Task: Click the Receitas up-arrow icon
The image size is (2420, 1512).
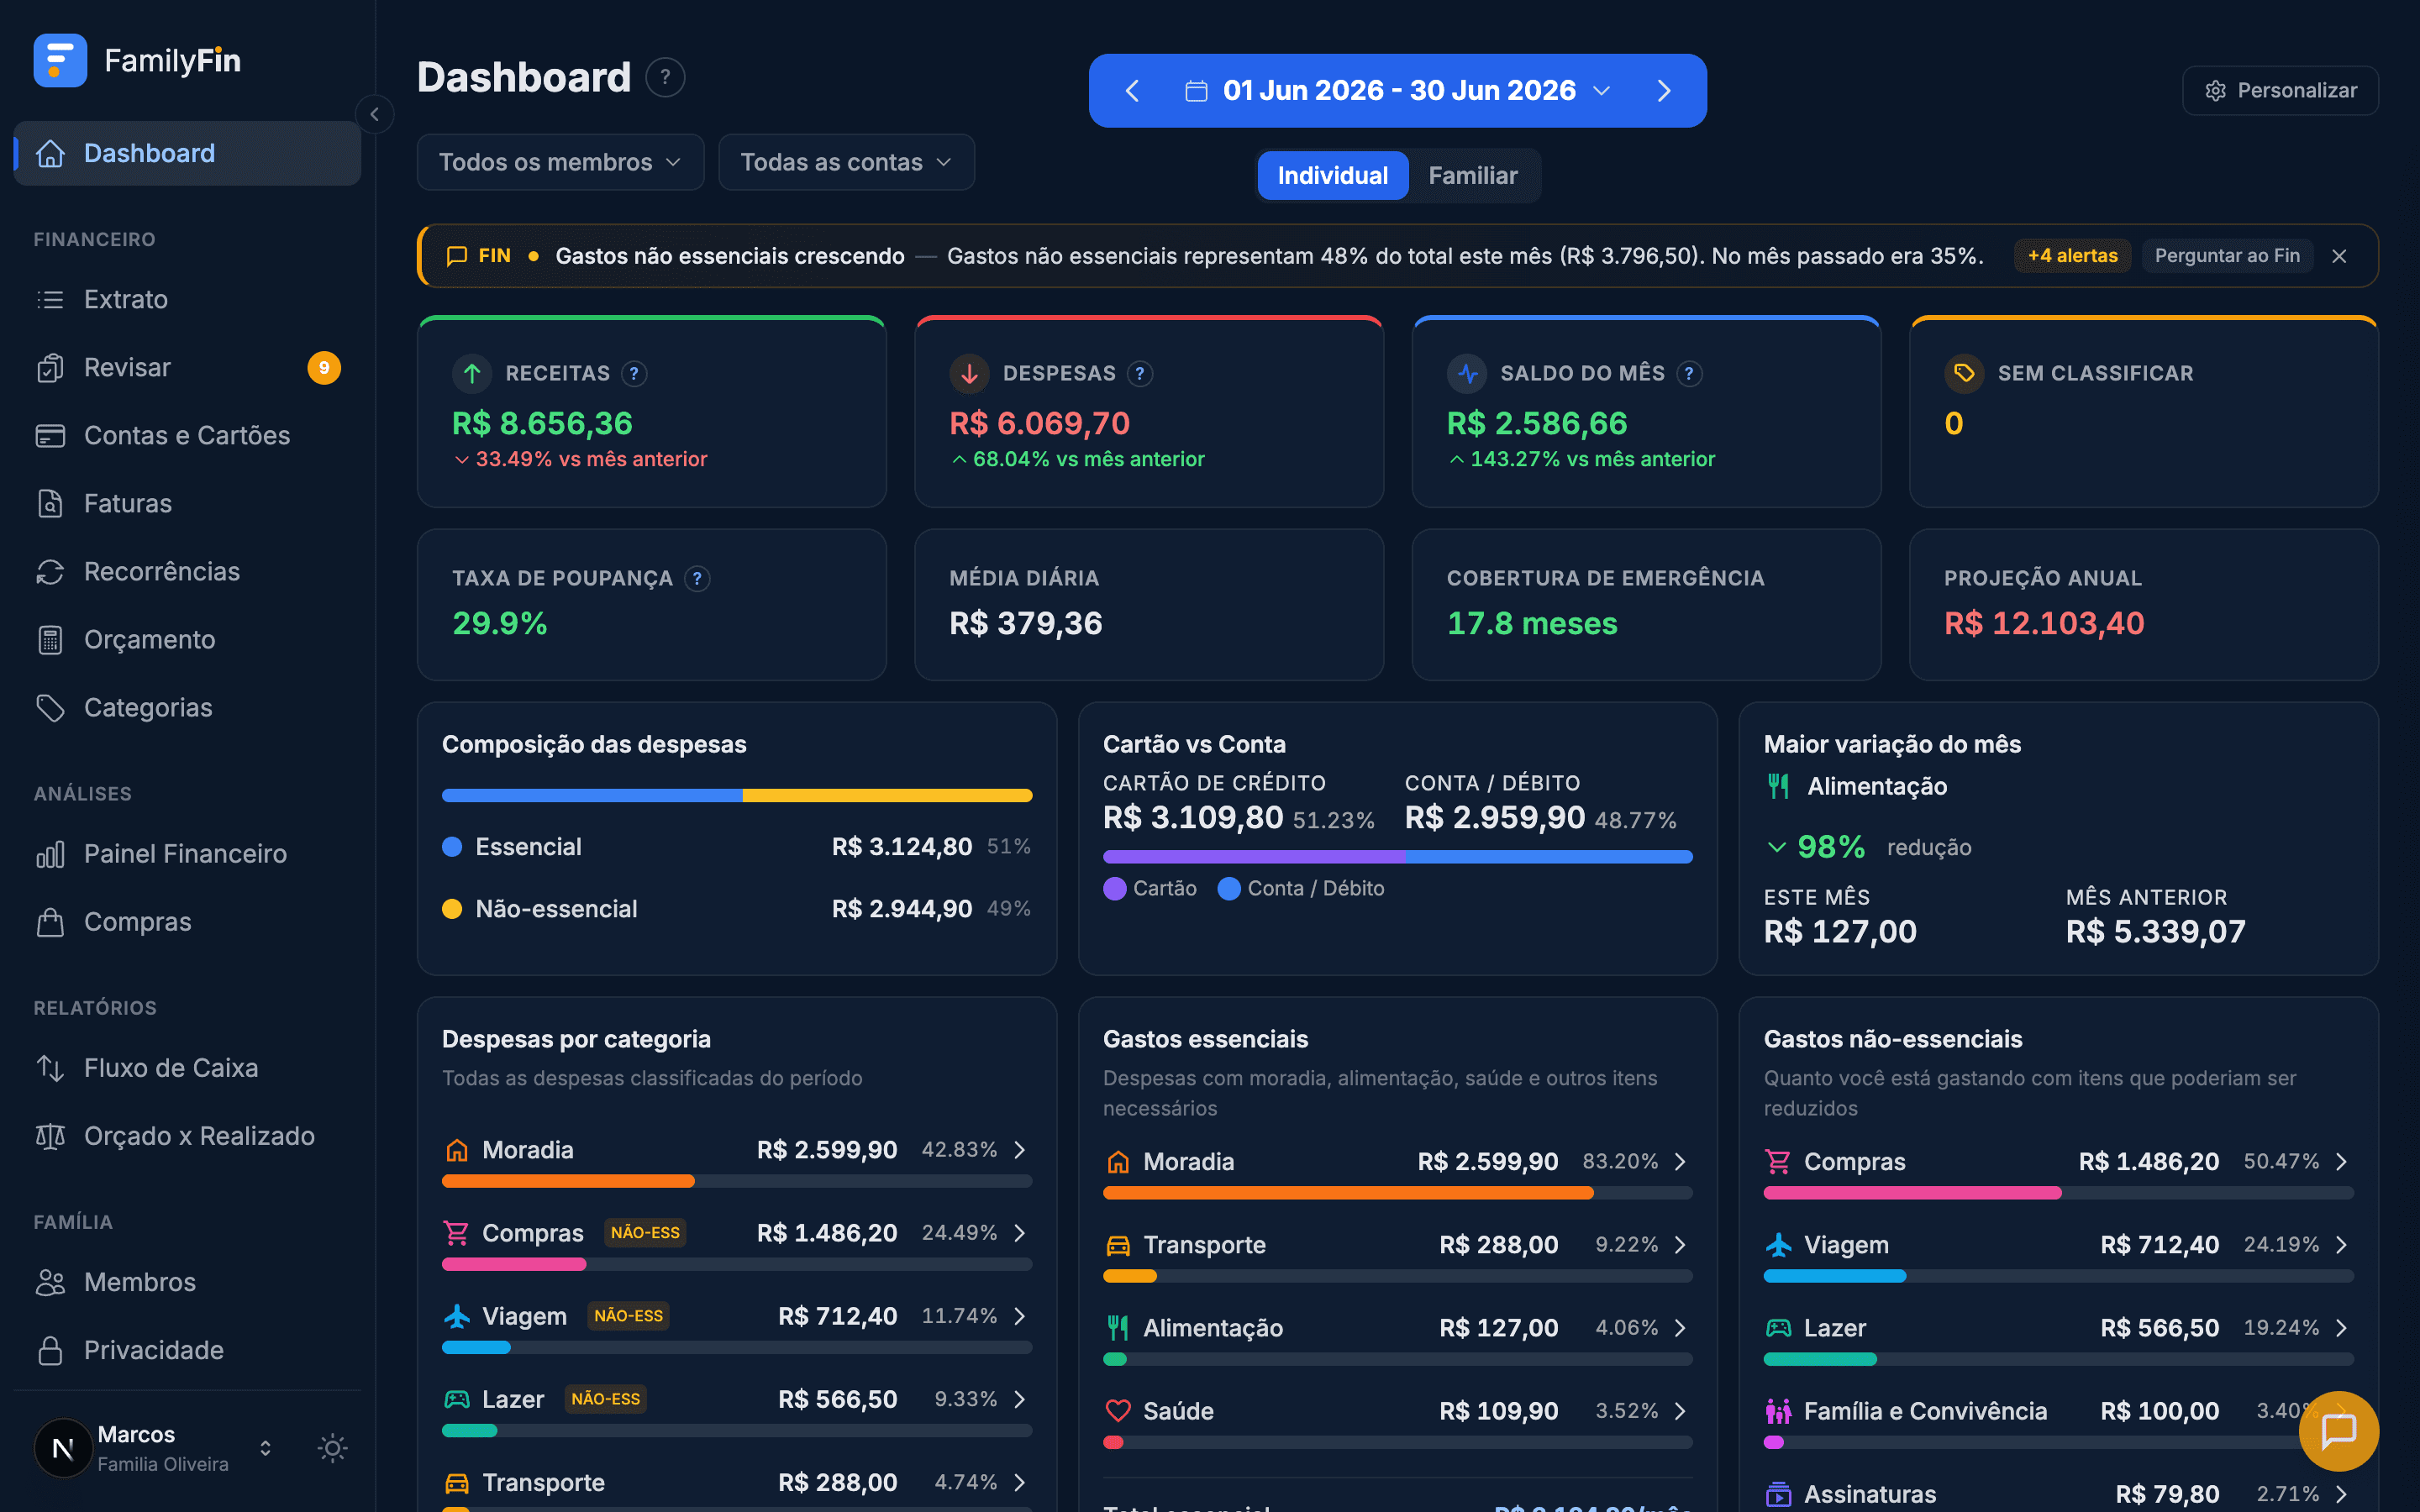Action: [472, 374]
